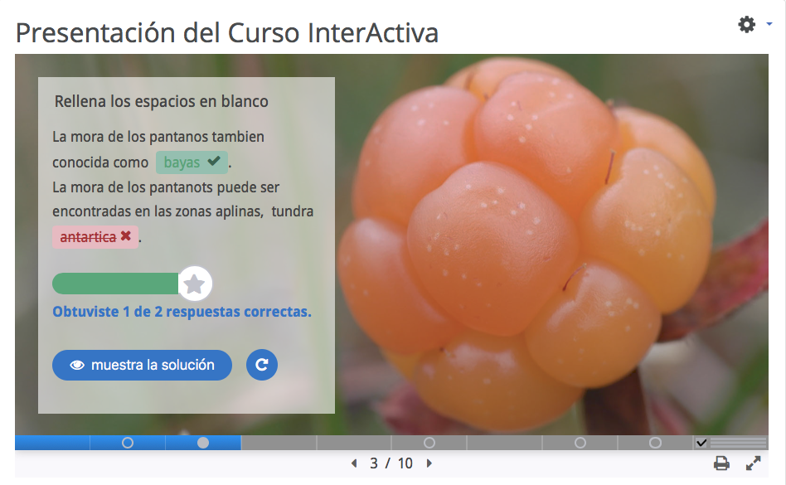Image resolution: width=786 pixels, height=485 pixels.
Task: Click the green checkmark beside bayas
Action: coord(214,162)
